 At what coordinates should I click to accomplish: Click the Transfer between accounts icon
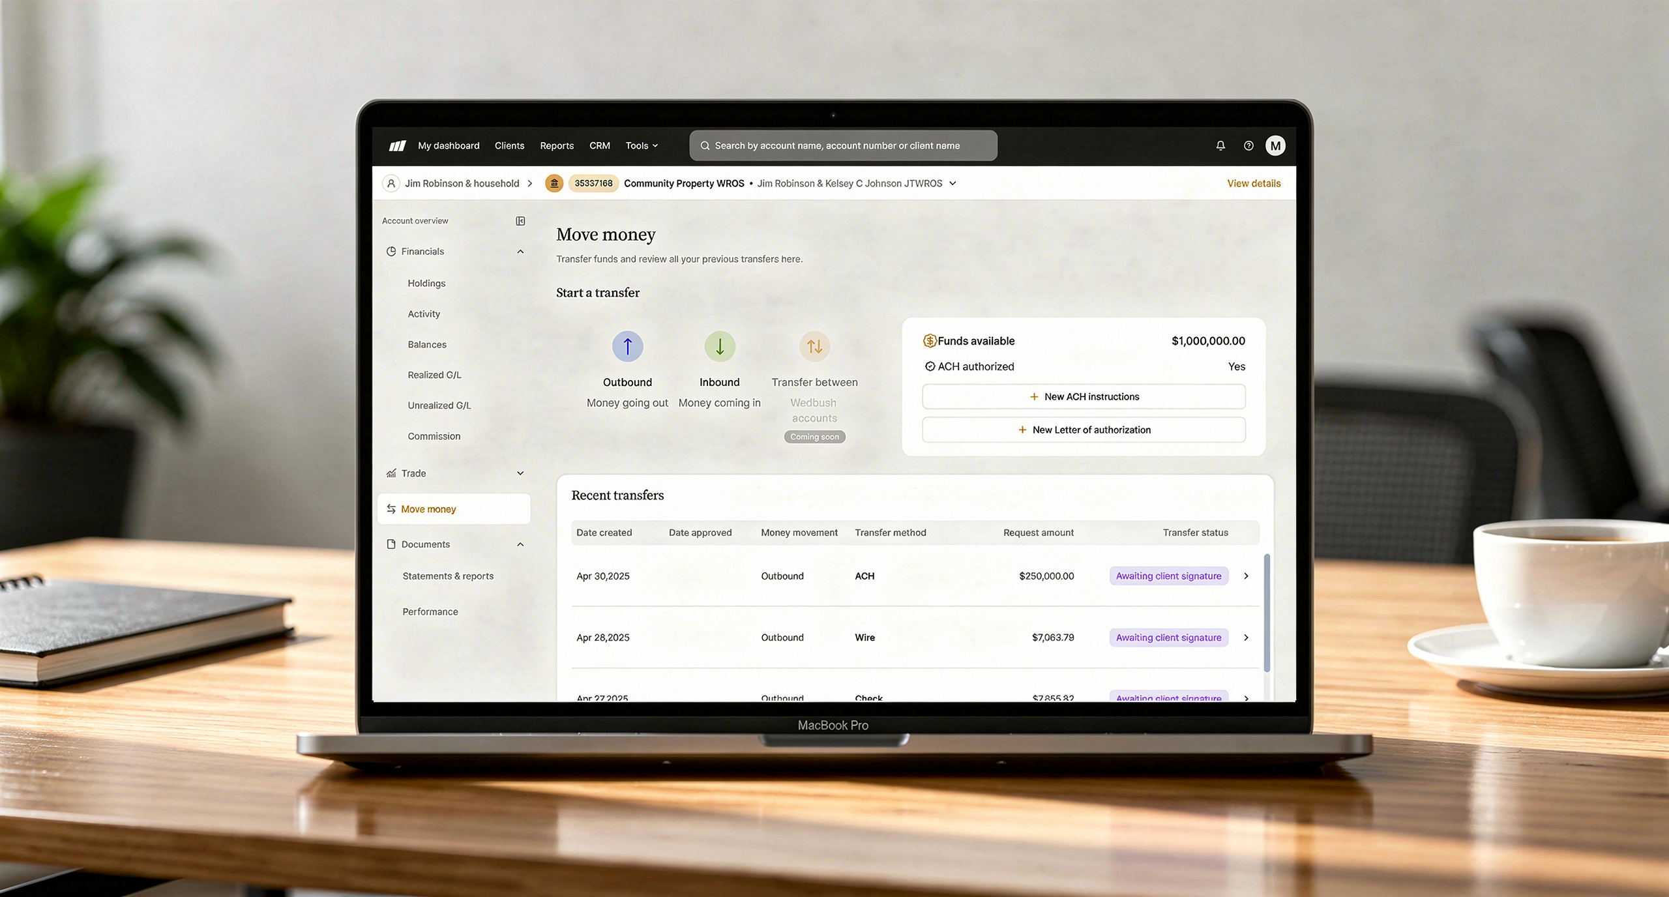(x=814, y=346)
